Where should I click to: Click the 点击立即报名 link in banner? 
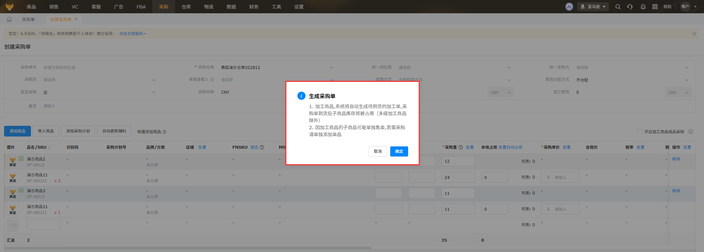click(x=132, y=34)
